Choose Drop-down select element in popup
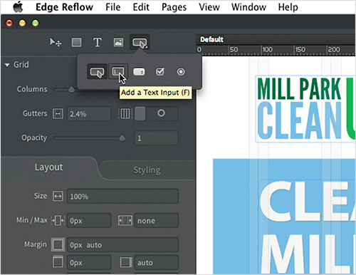Viewport: 356px width, 275px height. pyautogui.click(x=139, y=72)
